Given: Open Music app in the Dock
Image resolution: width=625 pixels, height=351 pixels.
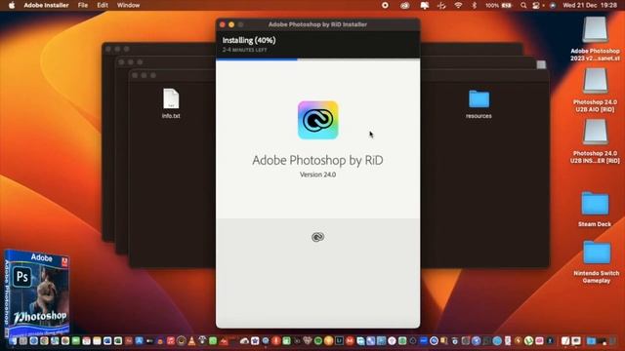Looking at the screenshot, I should point(171,341).
